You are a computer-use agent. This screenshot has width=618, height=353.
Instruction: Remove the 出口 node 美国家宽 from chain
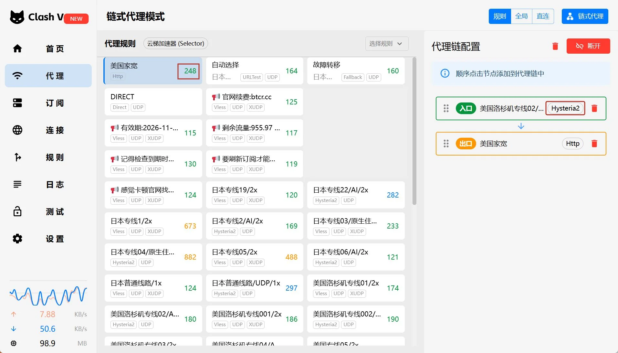tap(594, 144)
